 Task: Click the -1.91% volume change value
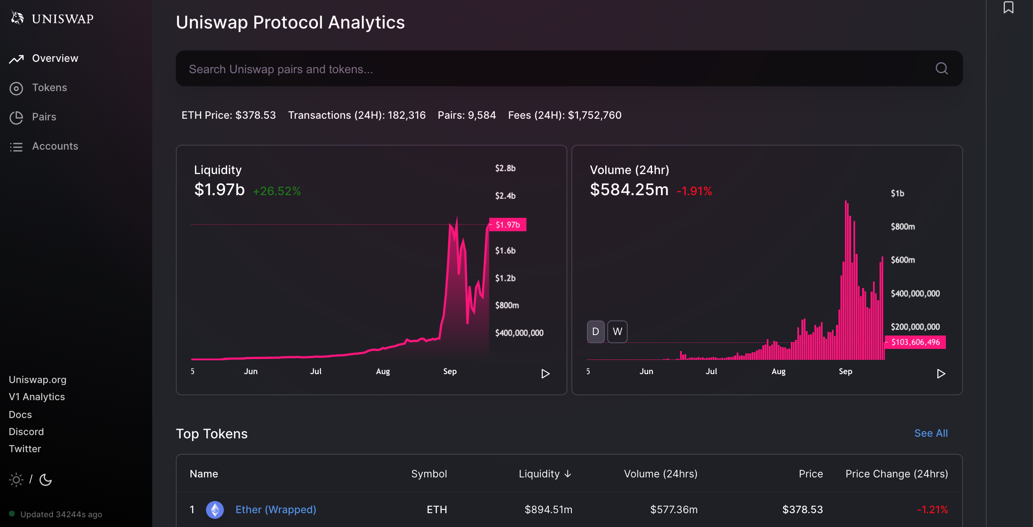[x=694, y=191]
